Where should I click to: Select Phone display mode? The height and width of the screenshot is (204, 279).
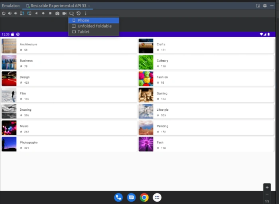click(x=94, y=20)
